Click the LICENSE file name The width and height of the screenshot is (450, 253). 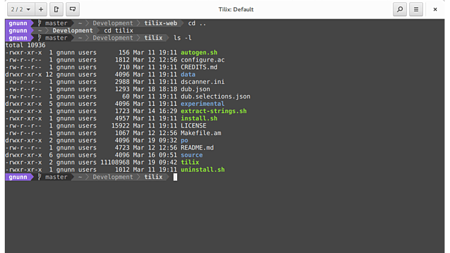193,126
